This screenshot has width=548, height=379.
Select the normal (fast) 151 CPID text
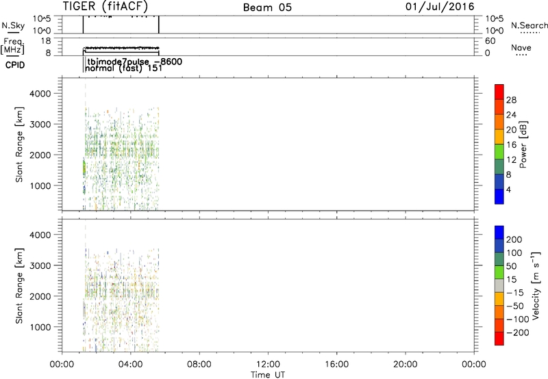[124, 68]
